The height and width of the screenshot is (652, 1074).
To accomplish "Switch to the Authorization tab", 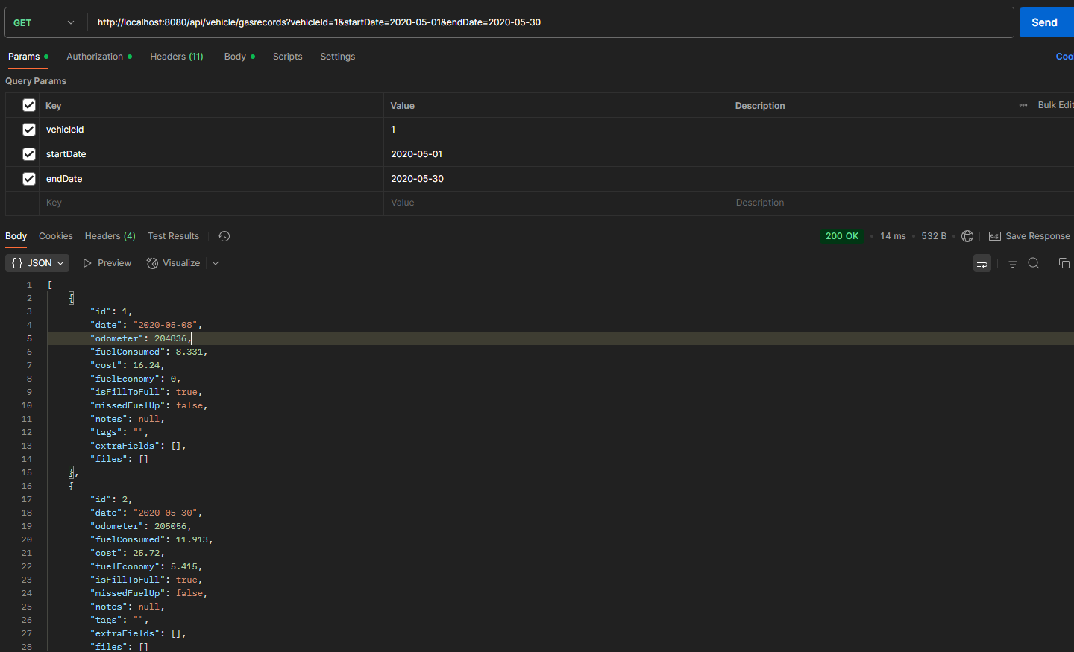I will click(95, 57).
